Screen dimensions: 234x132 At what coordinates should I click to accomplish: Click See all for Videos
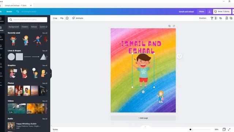pos(45,101)
